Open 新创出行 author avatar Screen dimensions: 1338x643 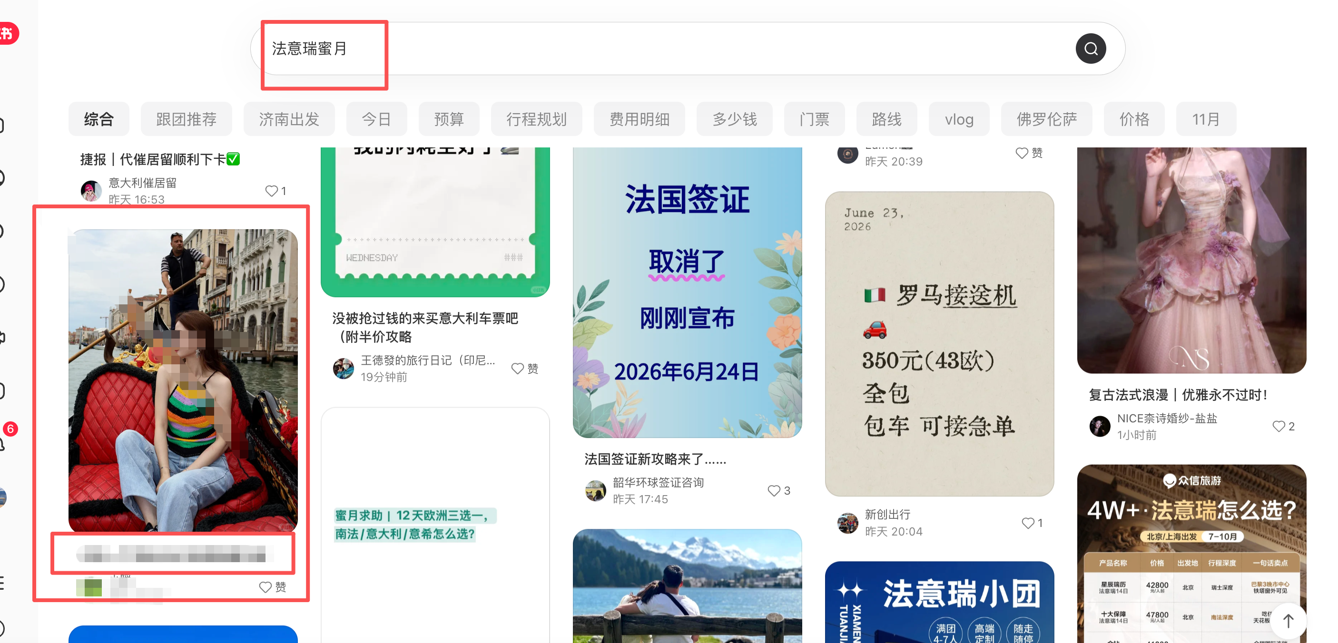[848, 523]
